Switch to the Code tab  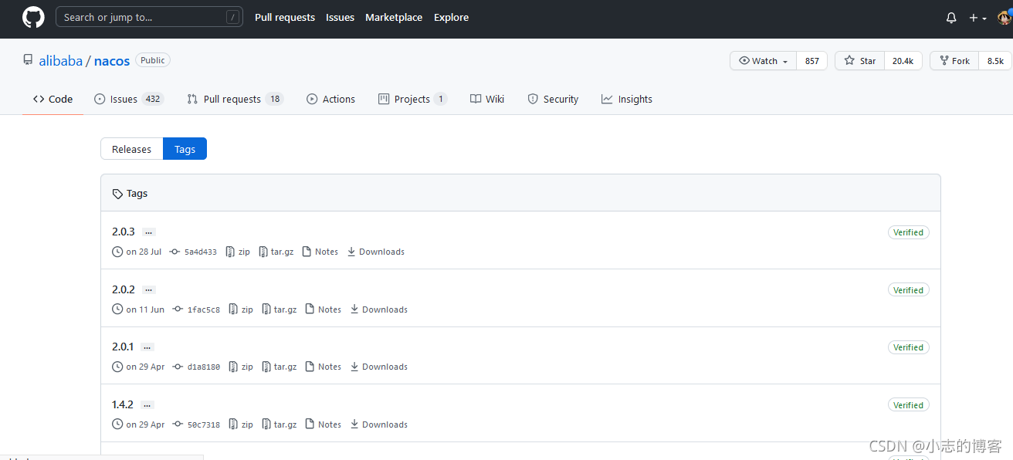click(x=53, y=99)
